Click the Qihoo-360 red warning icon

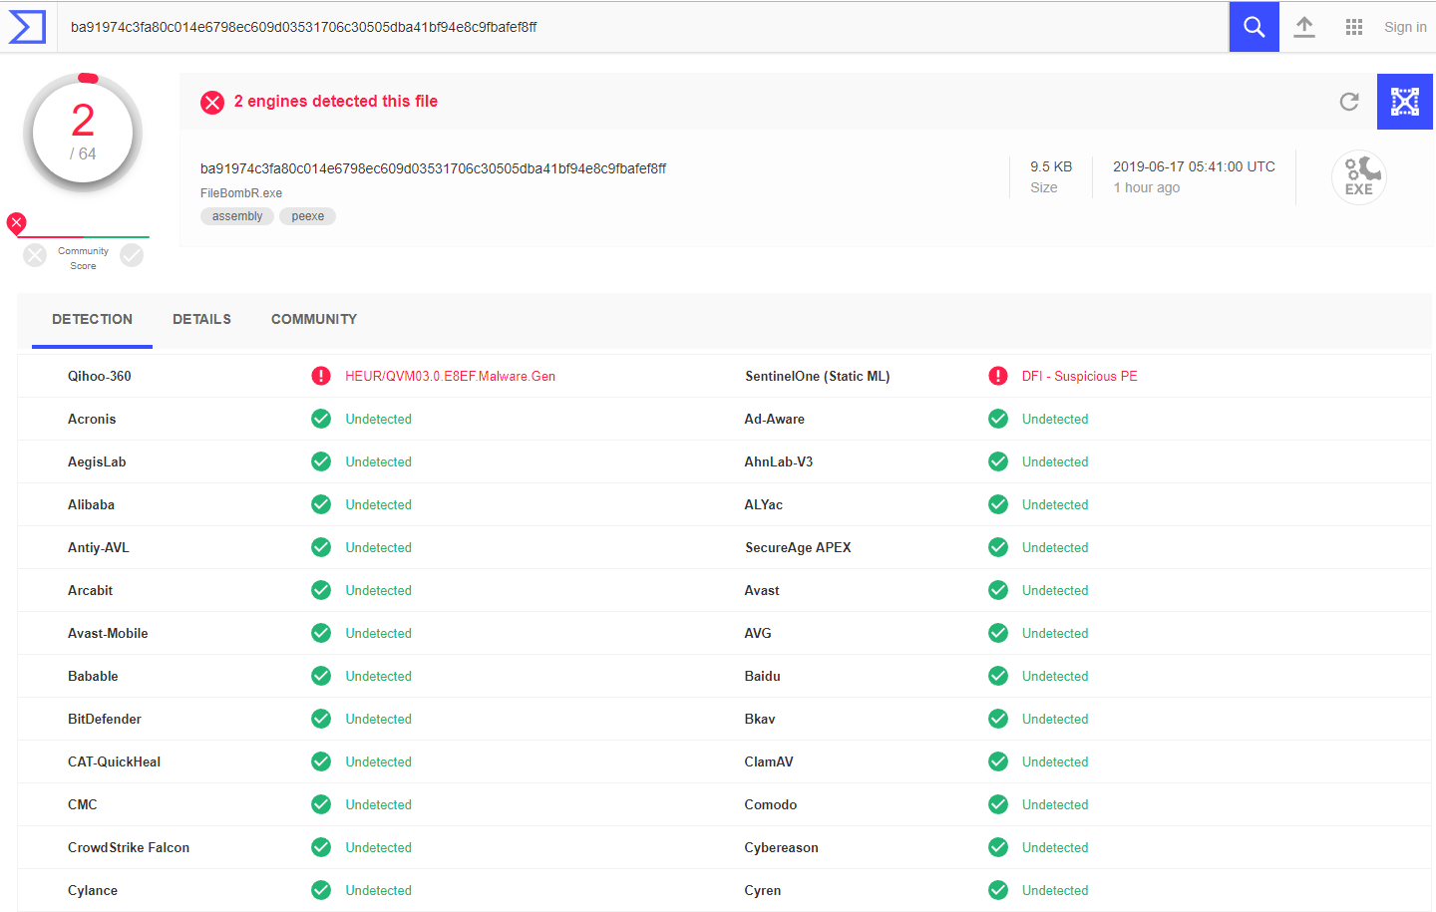[321, 376]
